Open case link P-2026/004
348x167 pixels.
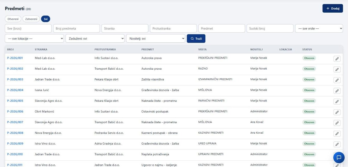[x=15, y=90]
